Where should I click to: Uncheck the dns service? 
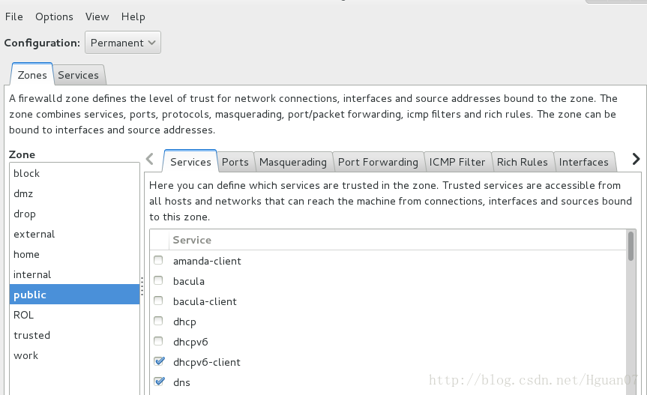click(x=159, y=382)
